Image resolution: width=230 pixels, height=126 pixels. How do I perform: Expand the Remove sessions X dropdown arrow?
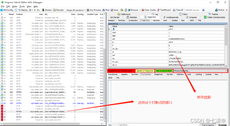click(x=32, y=10)
